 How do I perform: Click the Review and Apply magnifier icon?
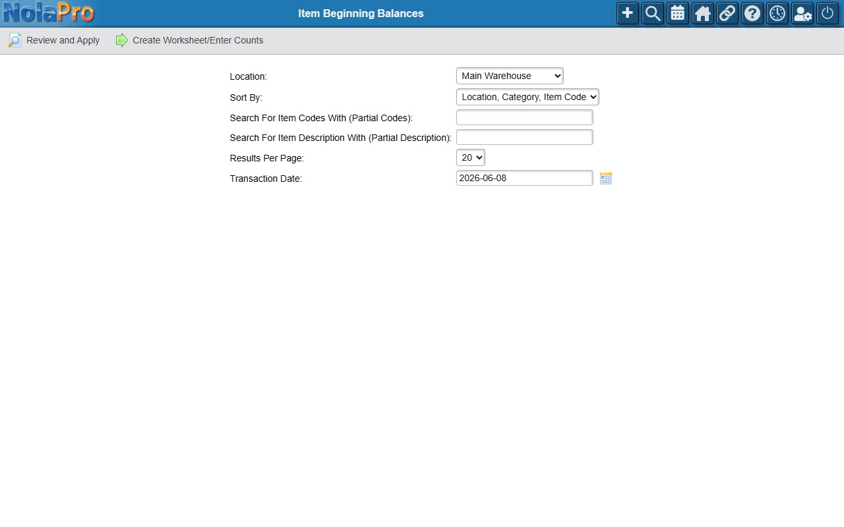coord(15,40)
